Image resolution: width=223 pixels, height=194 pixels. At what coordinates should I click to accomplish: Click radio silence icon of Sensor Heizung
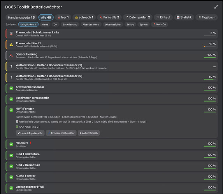tap(11, 55)
